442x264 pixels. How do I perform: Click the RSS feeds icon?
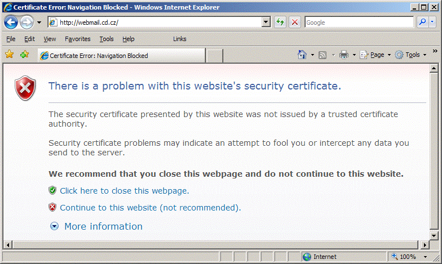tap(322, 55)
